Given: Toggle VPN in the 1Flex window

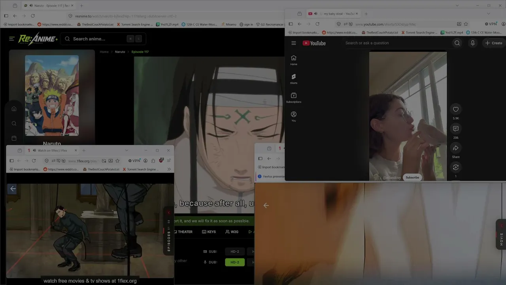Looking at the screenshot, I should 134,161.
